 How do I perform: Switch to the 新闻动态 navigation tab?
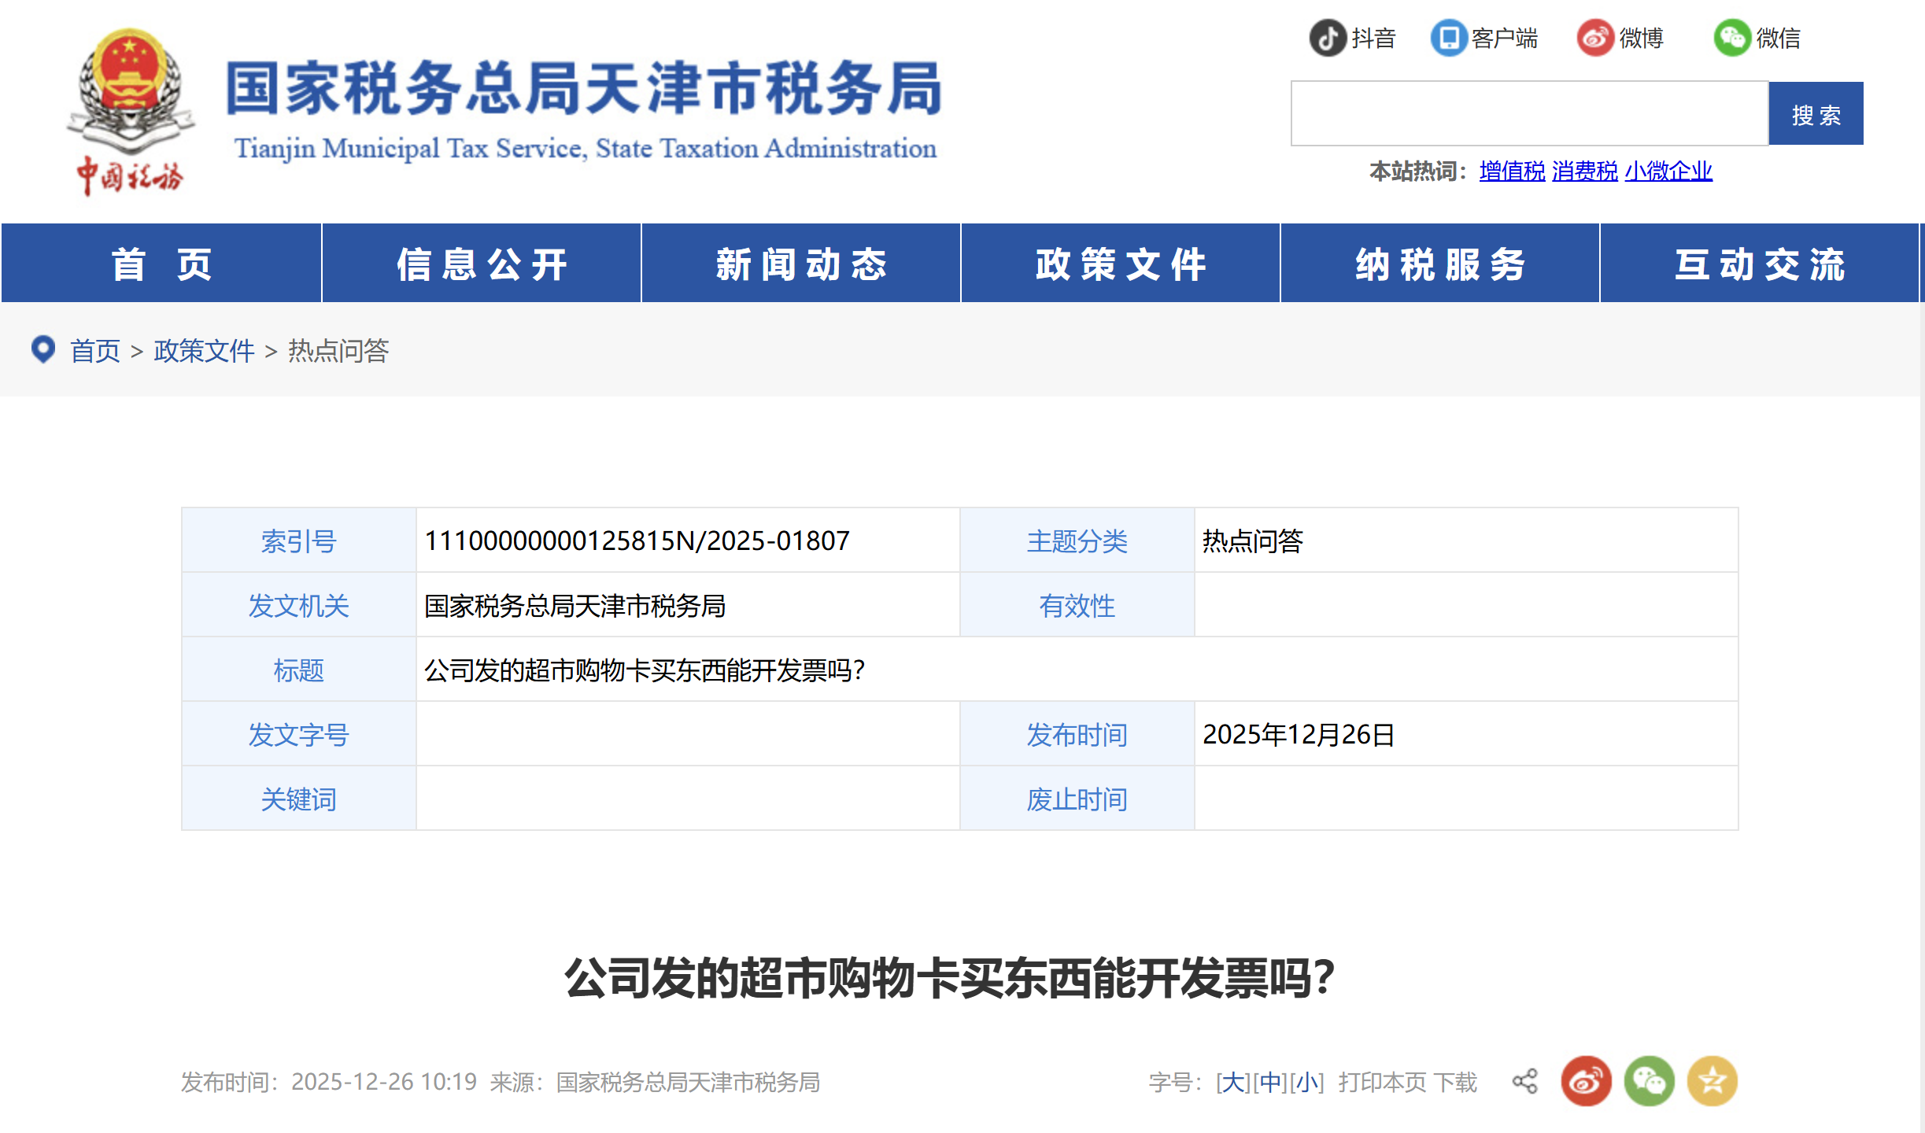click(800, 264)
